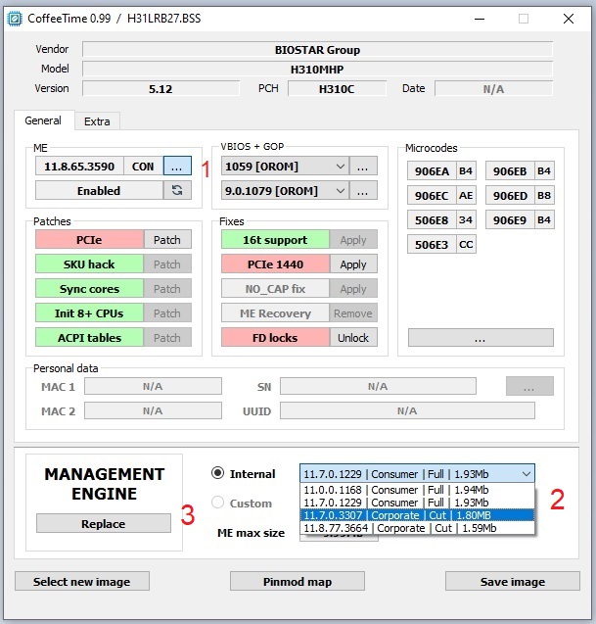The height and width of the screenshot is (624, 596).
Task: Click the CoffeeTime chip icon in title bar
Action: [x=15, y=19]
